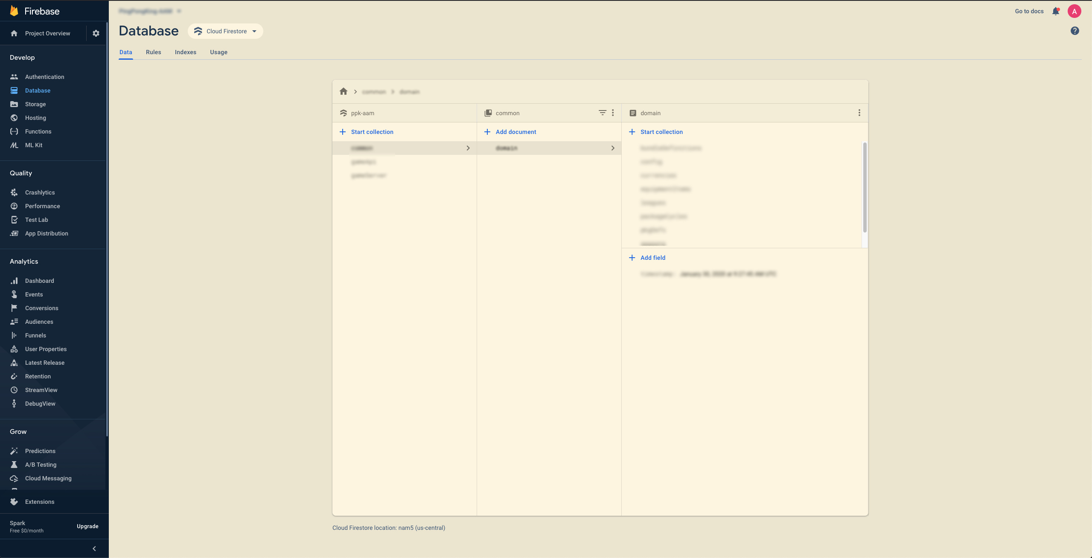Select the Database sidebar item
Image resolution: width=1092 pixels, height=558 pixels.
(38, 90)
